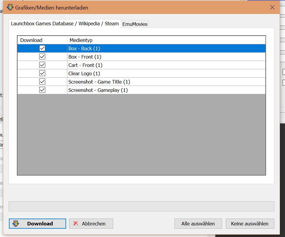Cancel with the Abbrechen button

(x=91, y=224)
